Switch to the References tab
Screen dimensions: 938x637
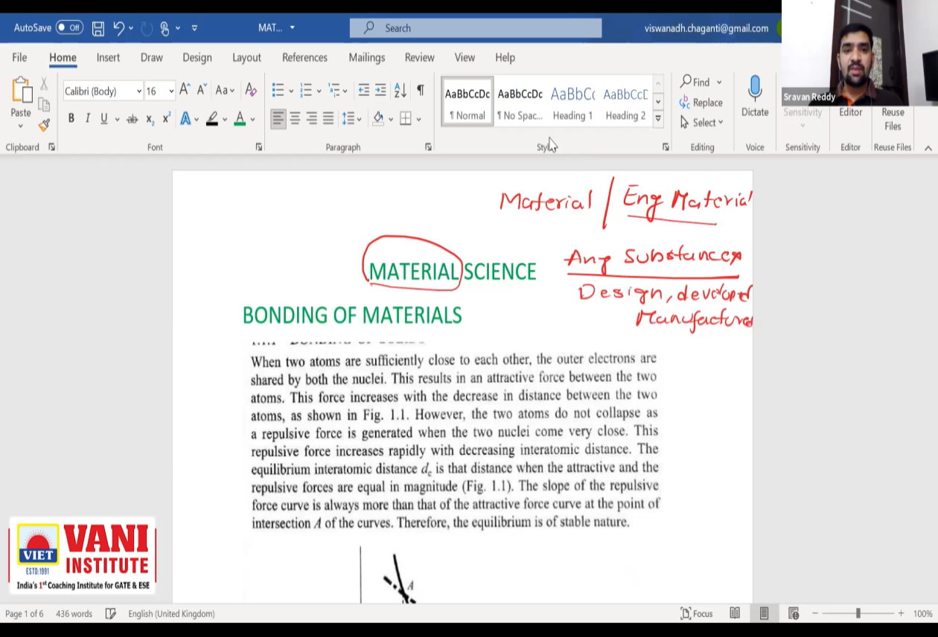tap(304, 57)
